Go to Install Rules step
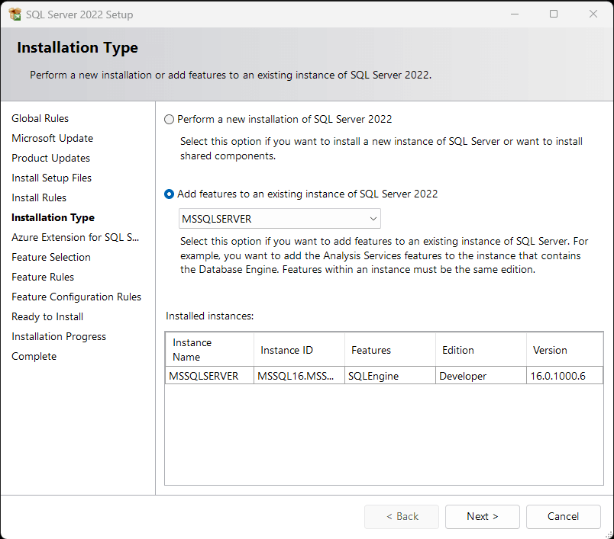This screenshot has height=539, width=614. (39, 197)
